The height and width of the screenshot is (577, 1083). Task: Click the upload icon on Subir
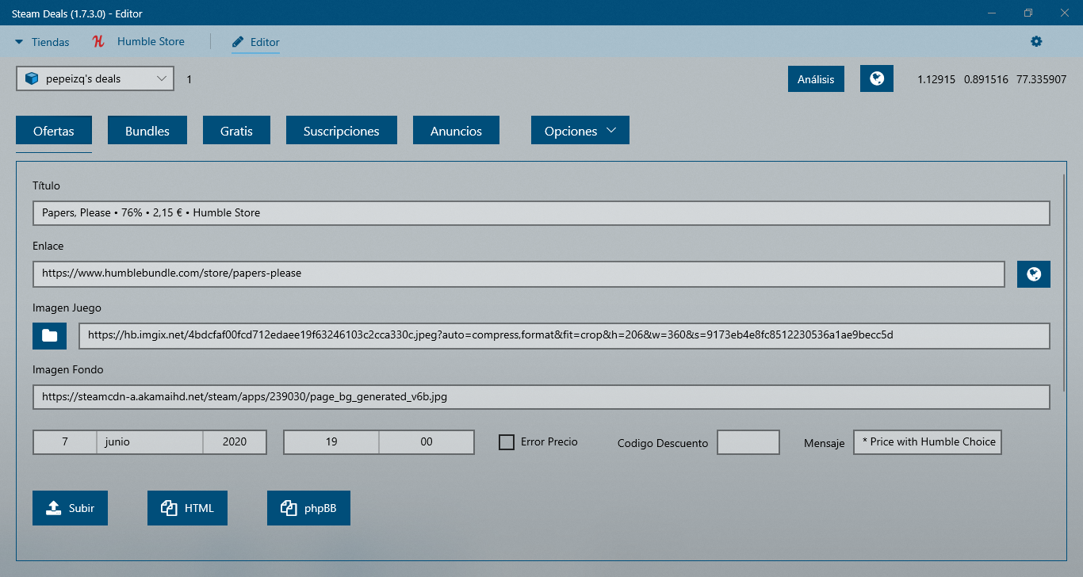coord(53,508)
